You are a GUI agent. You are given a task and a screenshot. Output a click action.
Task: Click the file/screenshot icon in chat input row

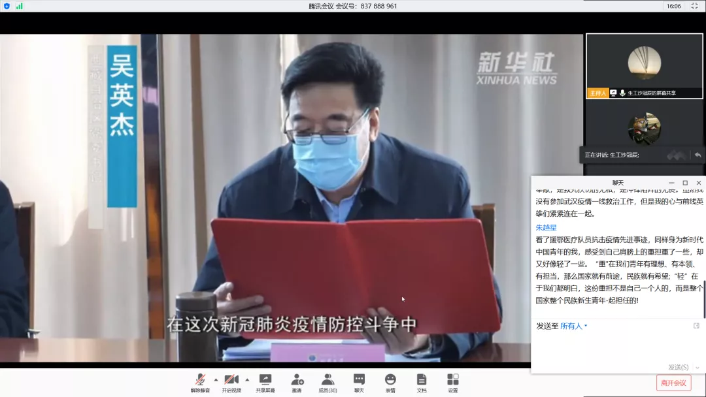(697, 326)
